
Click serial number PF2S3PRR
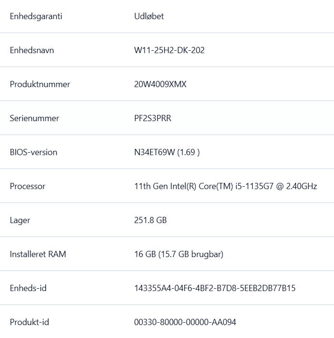coord(153,118)
